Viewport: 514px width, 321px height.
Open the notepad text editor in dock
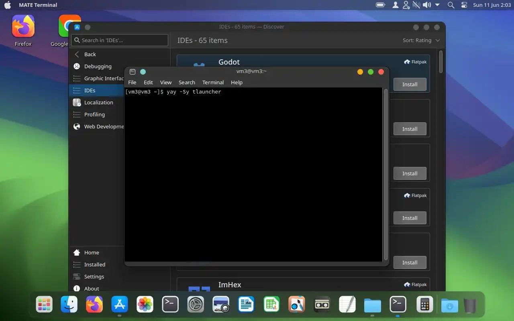[347, 305]
